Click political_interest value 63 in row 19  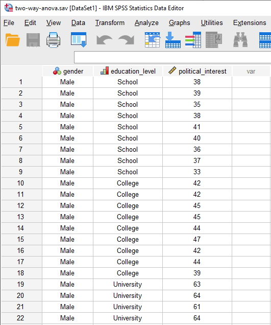tap(197, 284)
